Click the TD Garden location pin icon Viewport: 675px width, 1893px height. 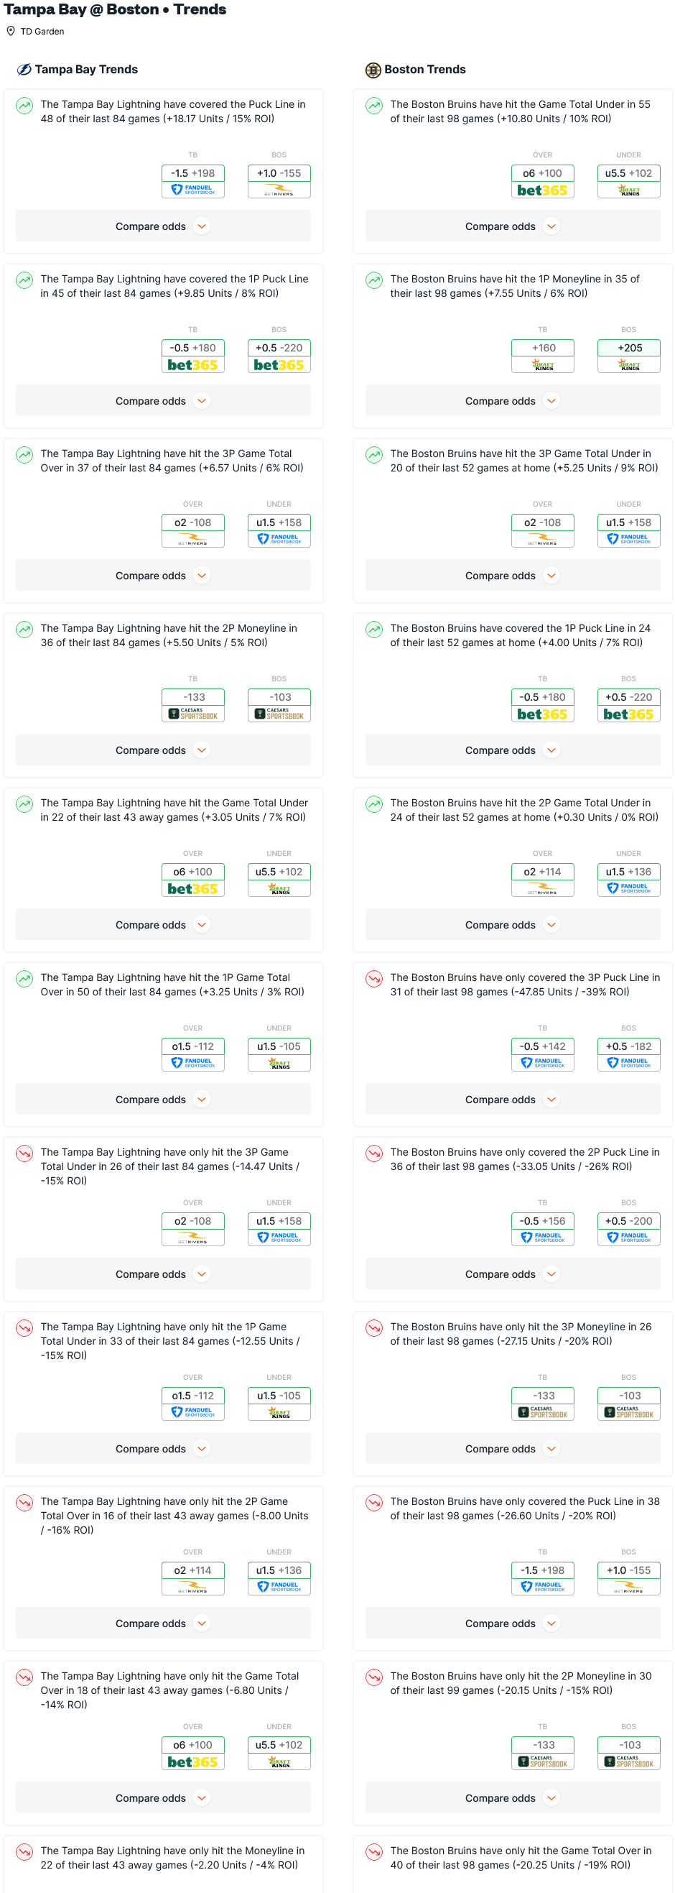point(11,32)
